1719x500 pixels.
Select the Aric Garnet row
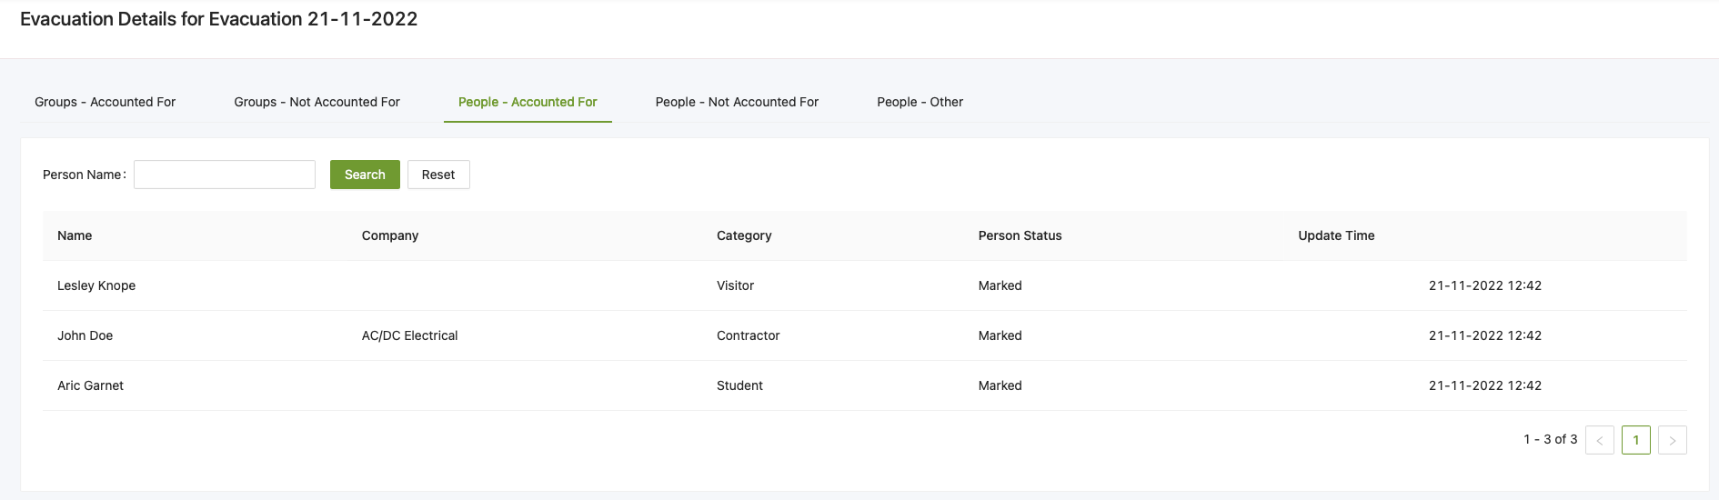91,385
